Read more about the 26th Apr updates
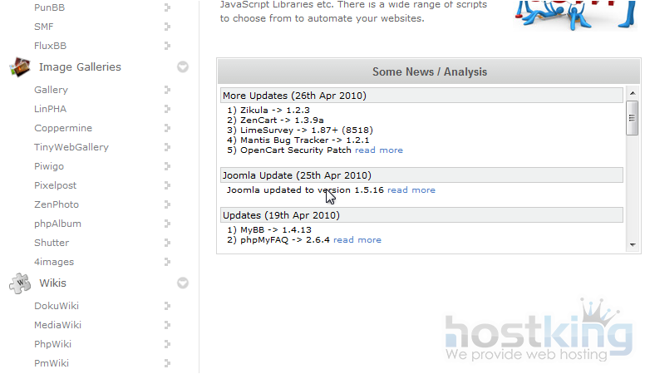 click(x=378, y=150)
